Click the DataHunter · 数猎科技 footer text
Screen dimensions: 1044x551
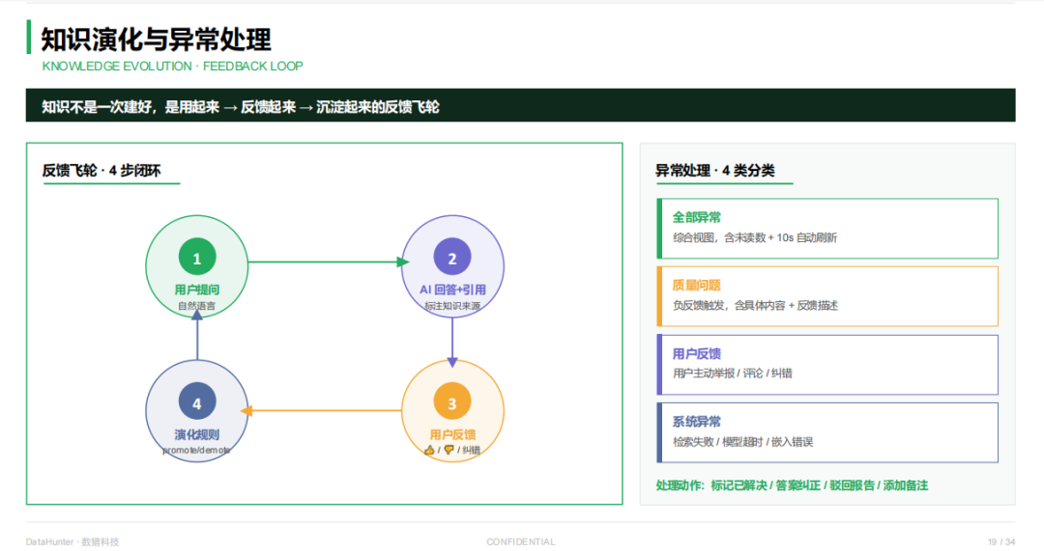pyautogui.click(x=72, y=541)
